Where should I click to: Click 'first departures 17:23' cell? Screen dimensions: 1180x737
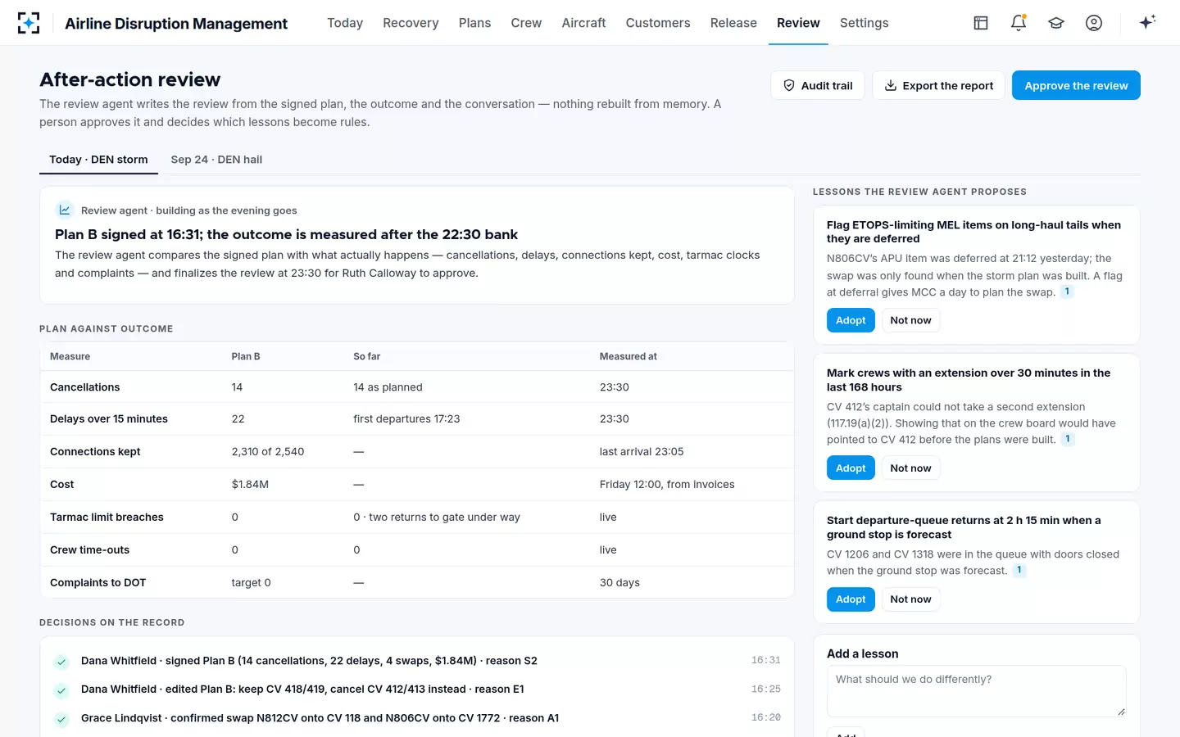pyautogui.click(x=406, y=418)
